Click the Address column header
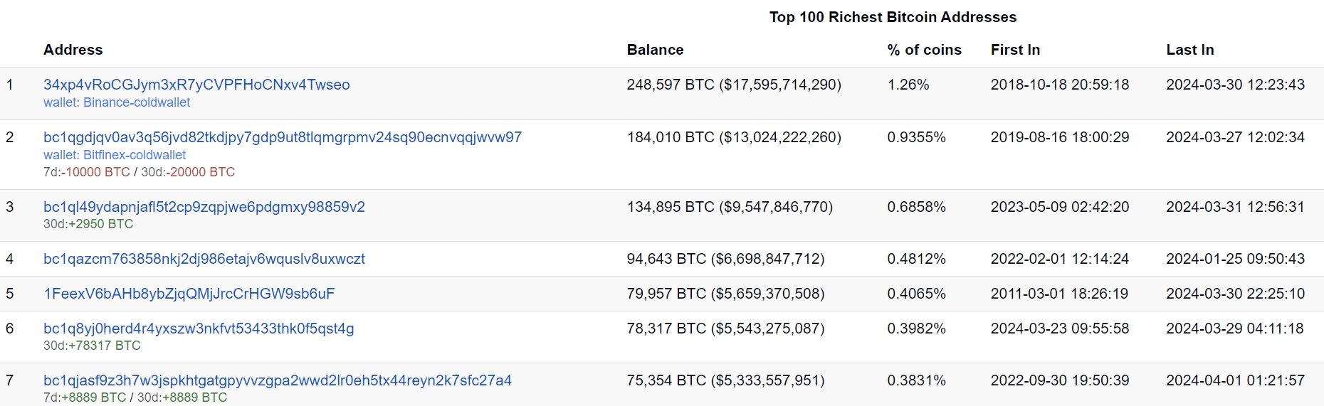This screenshot has width=1324, height=406. pos(73,50)
